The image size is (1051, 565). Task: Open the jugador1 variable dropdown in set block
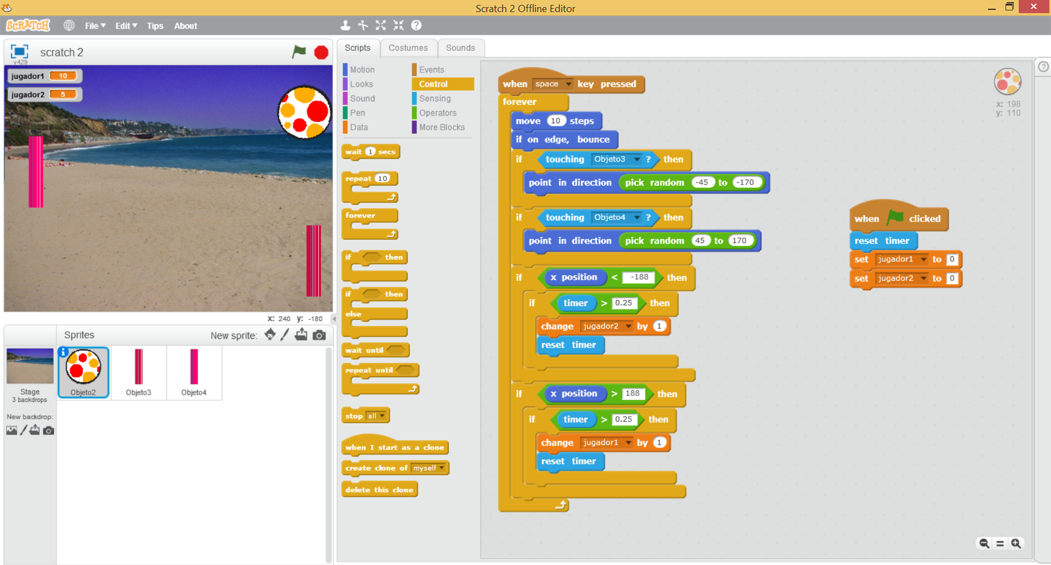pyautogui.click(x=923, y=260)
